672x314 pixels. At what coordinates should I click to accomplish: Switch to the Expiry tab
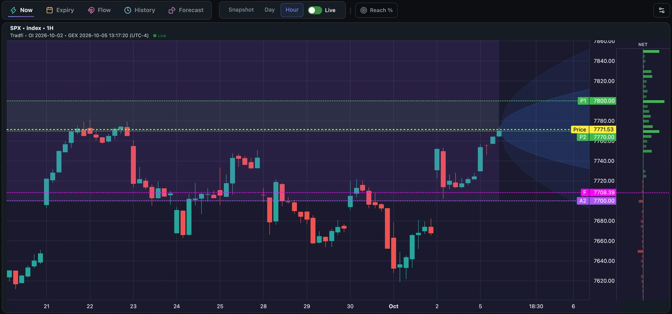[x=60, y=10]
